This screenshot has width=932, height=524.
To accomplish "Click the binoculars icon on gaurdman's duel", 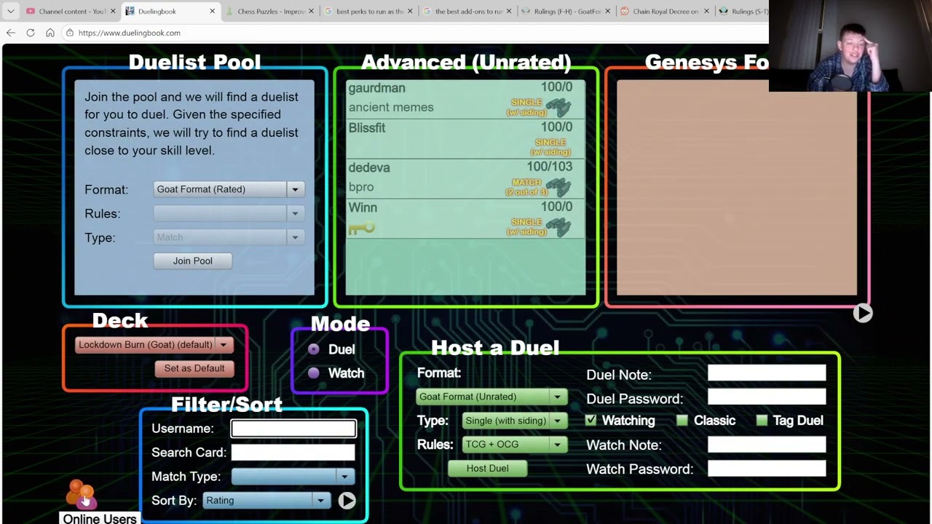I will (558, 108).
